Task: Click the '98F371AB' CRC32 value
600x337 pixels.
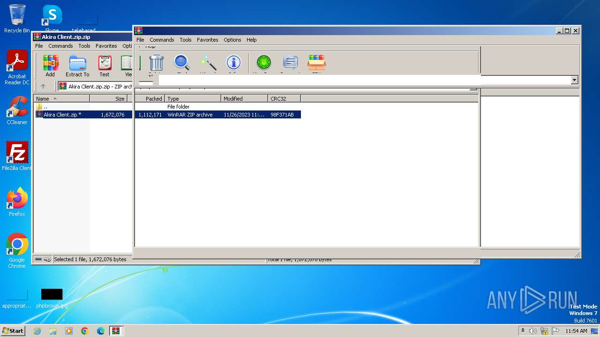Action: coord(282,115)
